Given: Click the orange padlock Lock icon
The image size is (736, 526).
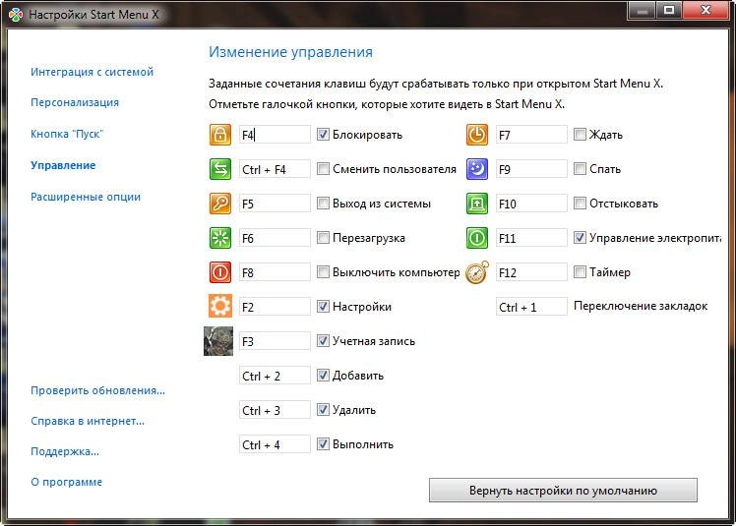Looking at the screenshot, I should tap(220, 135).
